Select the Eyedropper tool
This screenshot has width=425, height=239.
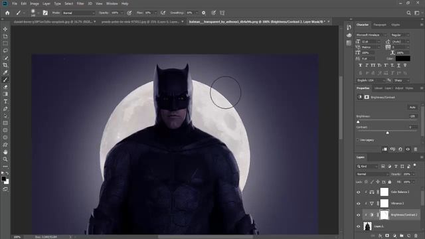tap(5, 72)
